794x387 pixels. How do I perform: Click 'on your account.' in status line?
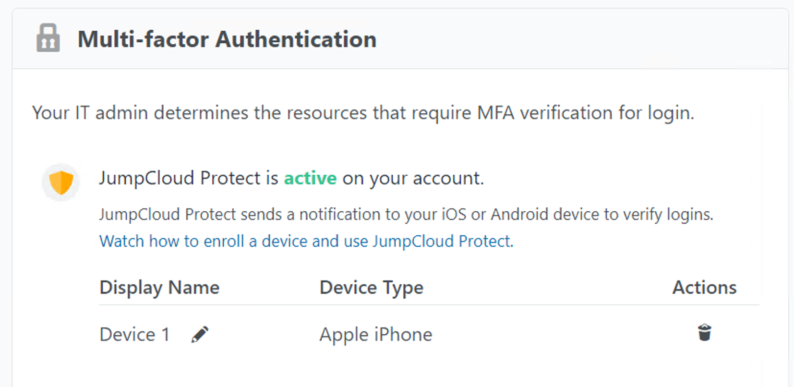(x=413, y=178)
